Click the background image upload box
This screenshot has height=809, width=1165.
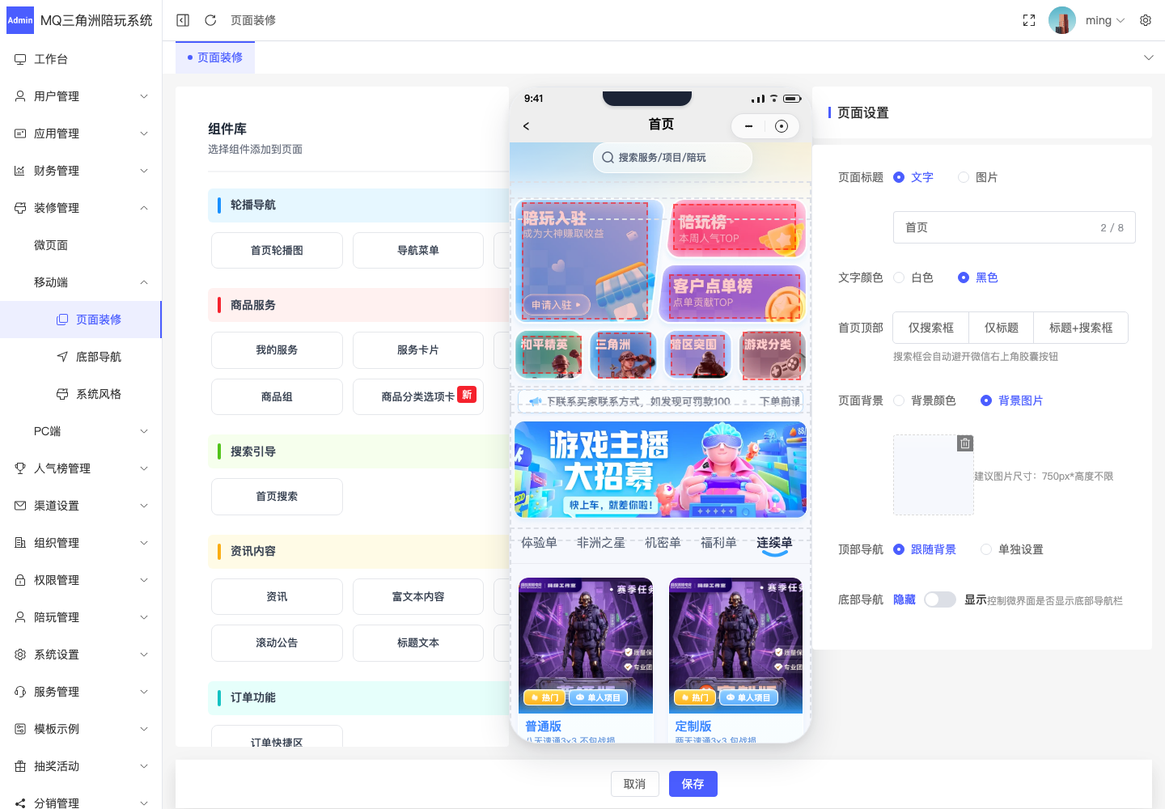point(934,475)
